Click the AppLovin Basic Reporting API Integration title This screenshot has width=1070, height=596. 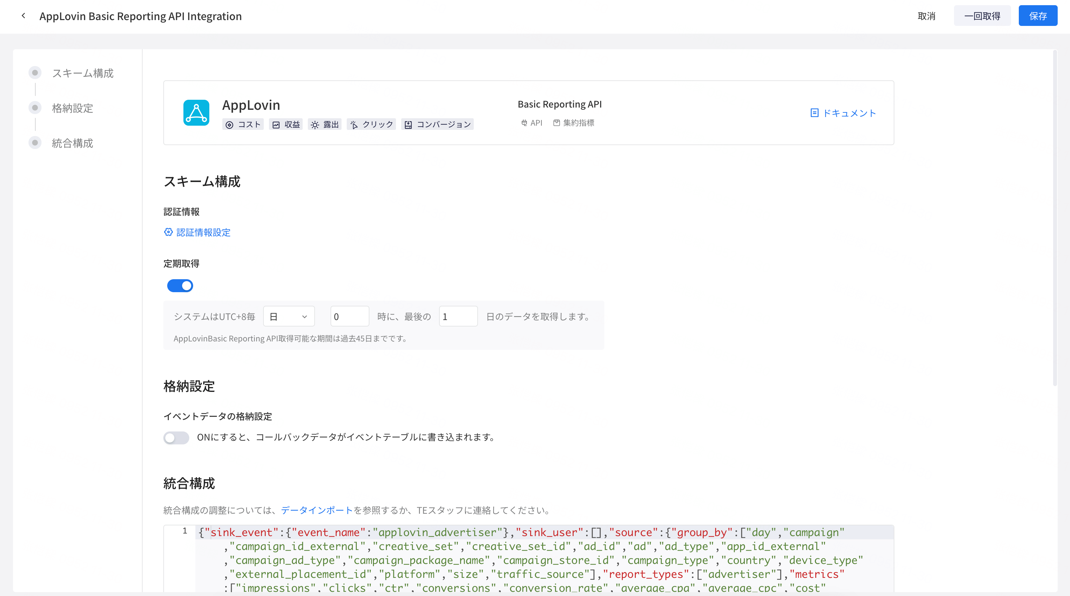pos(140,16)
